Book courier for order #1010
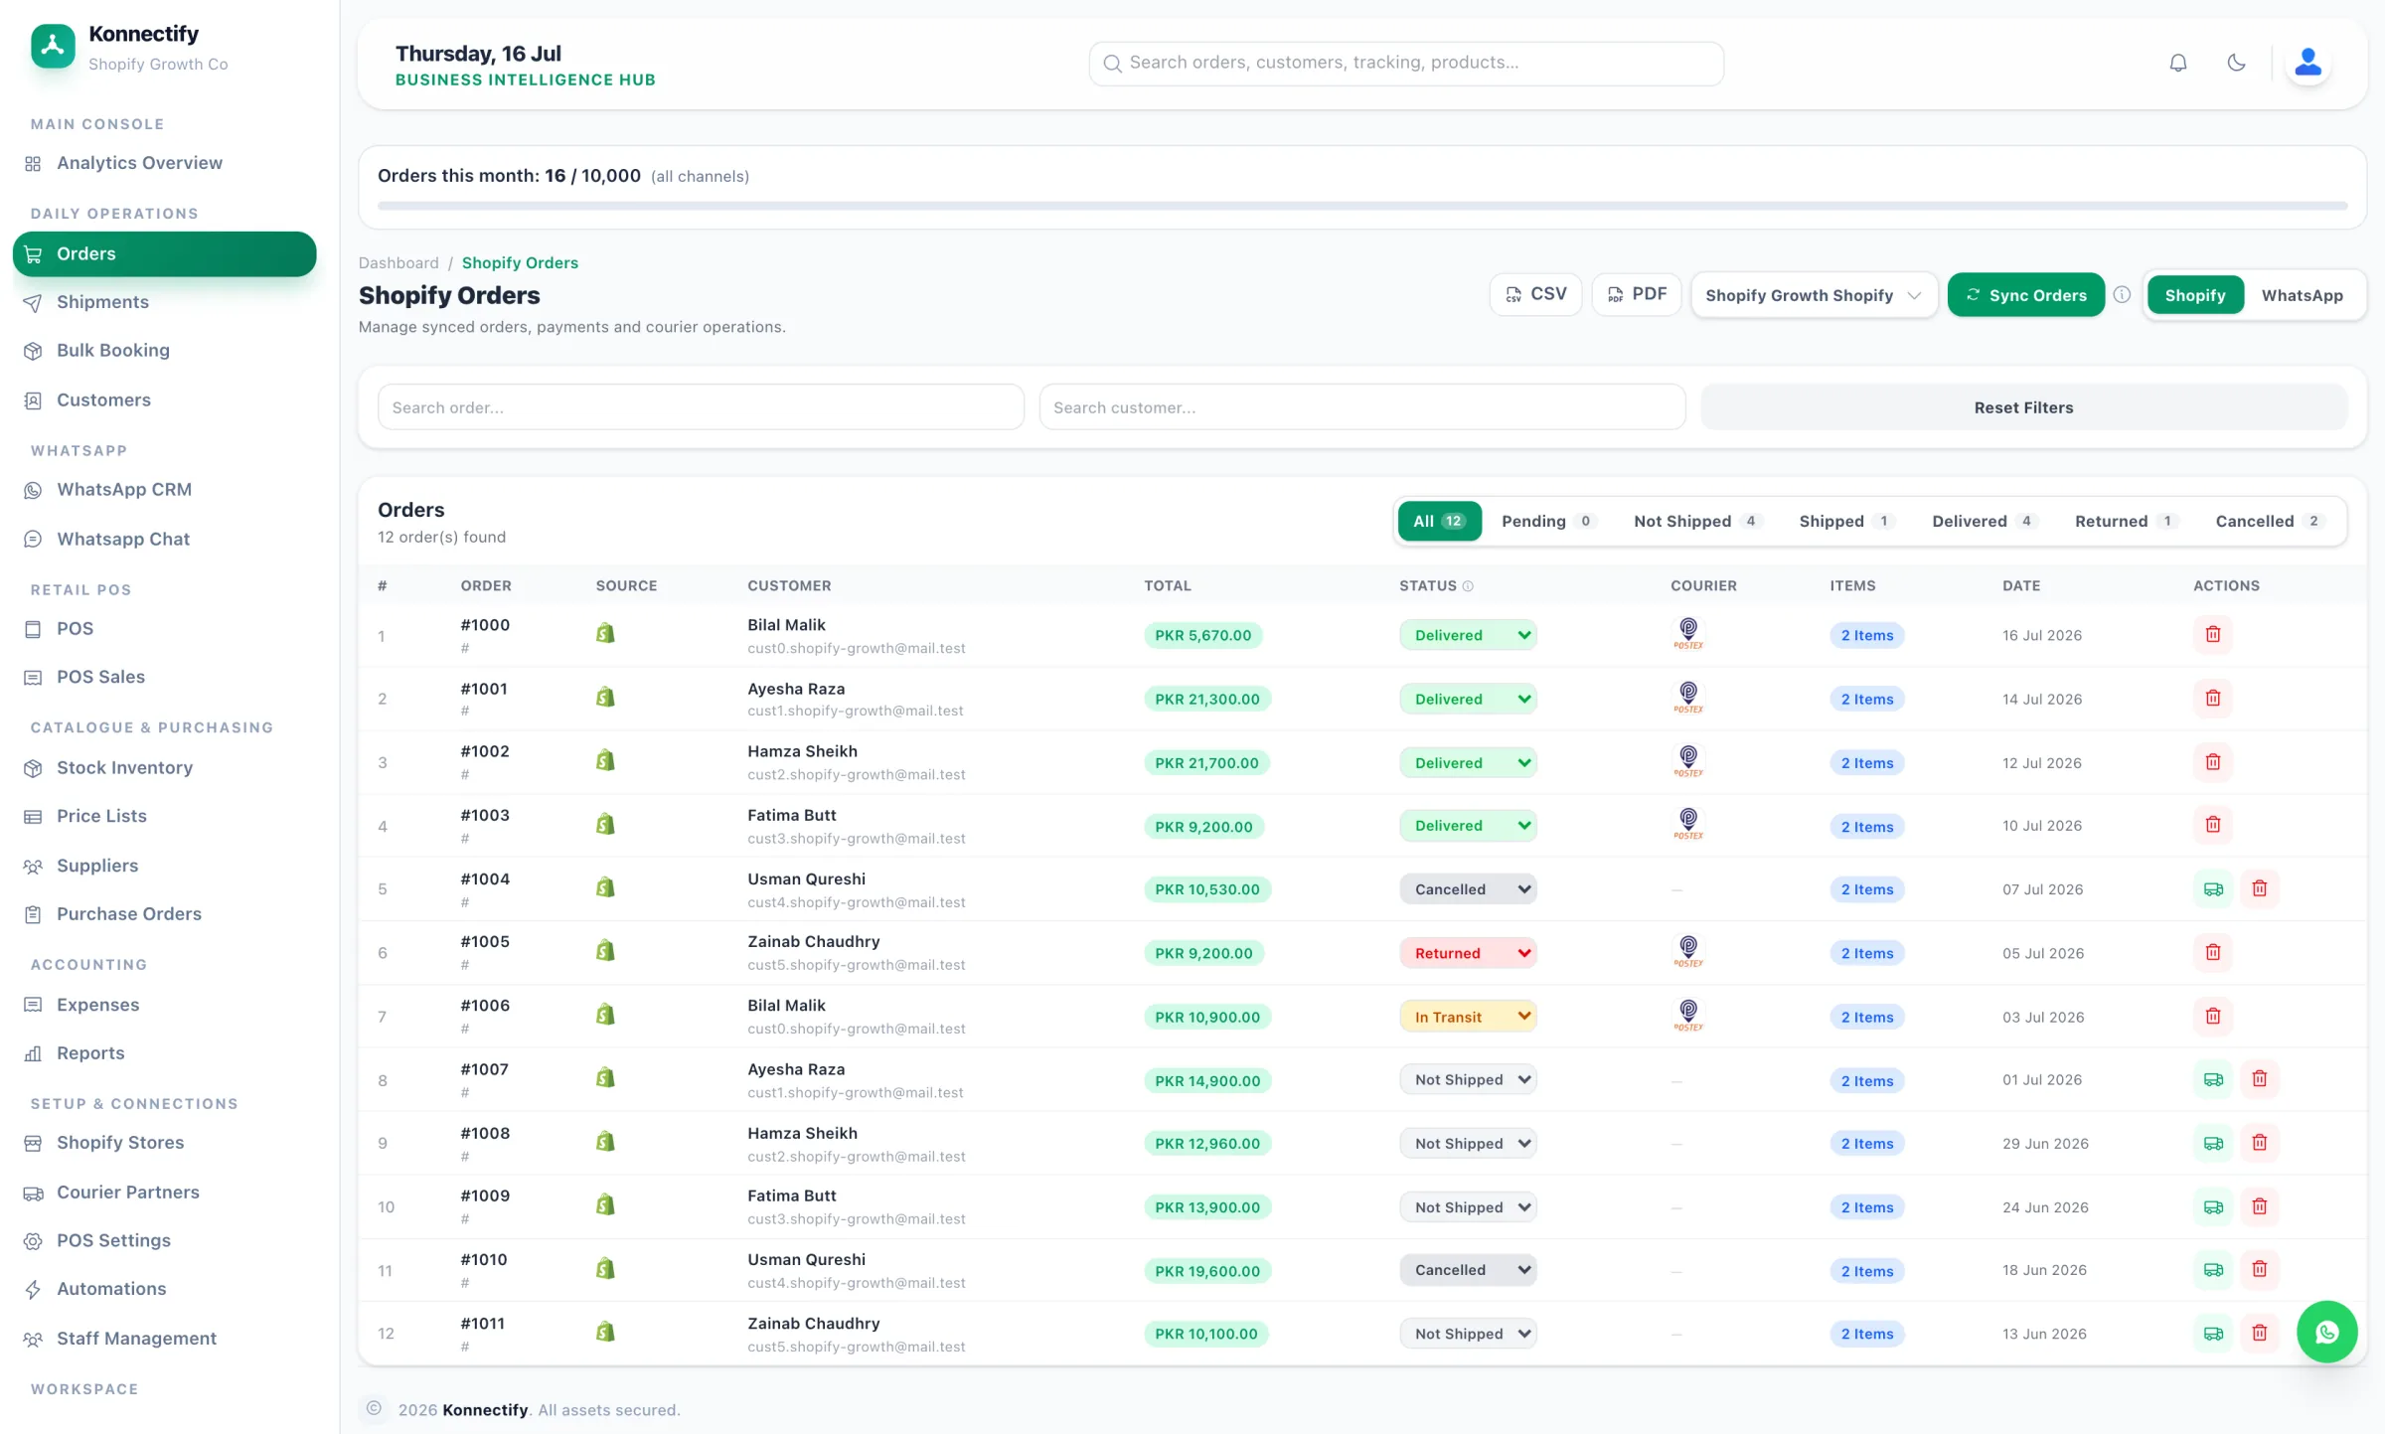The height and width of the screenshot is (1434, 2385). 2212,1269
